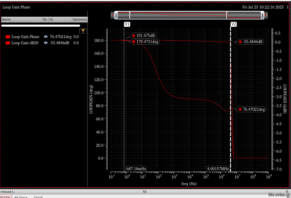Screen dimensions: 291x198
Task: Click -55.4846dB value in trace table
Action: point(59,43)
